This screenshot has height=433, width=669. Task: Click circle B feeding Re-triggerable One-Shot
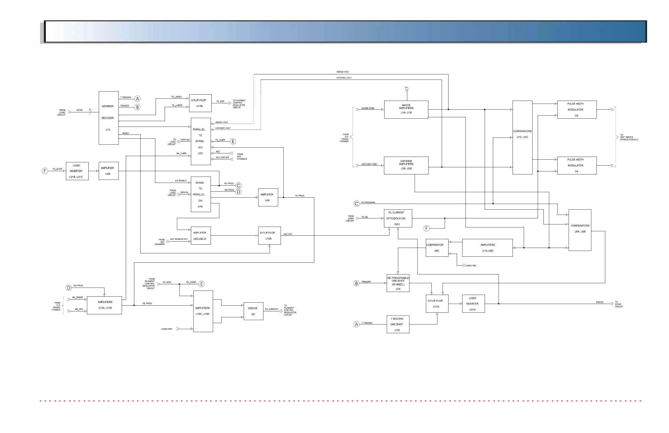pos(356,283)
